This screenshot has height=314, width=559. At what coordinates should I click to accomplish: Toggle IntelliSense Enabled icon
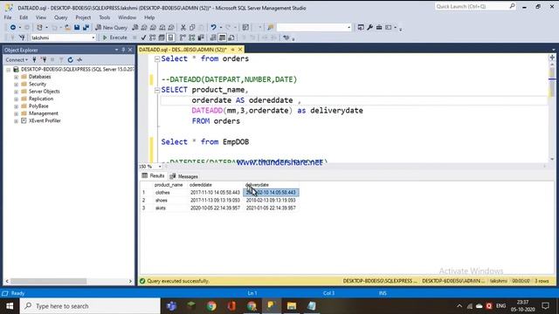click(x=171, y=38)
